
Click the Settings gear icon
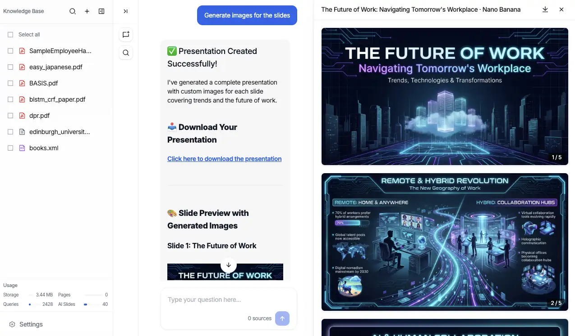click(x=12, y=324)
